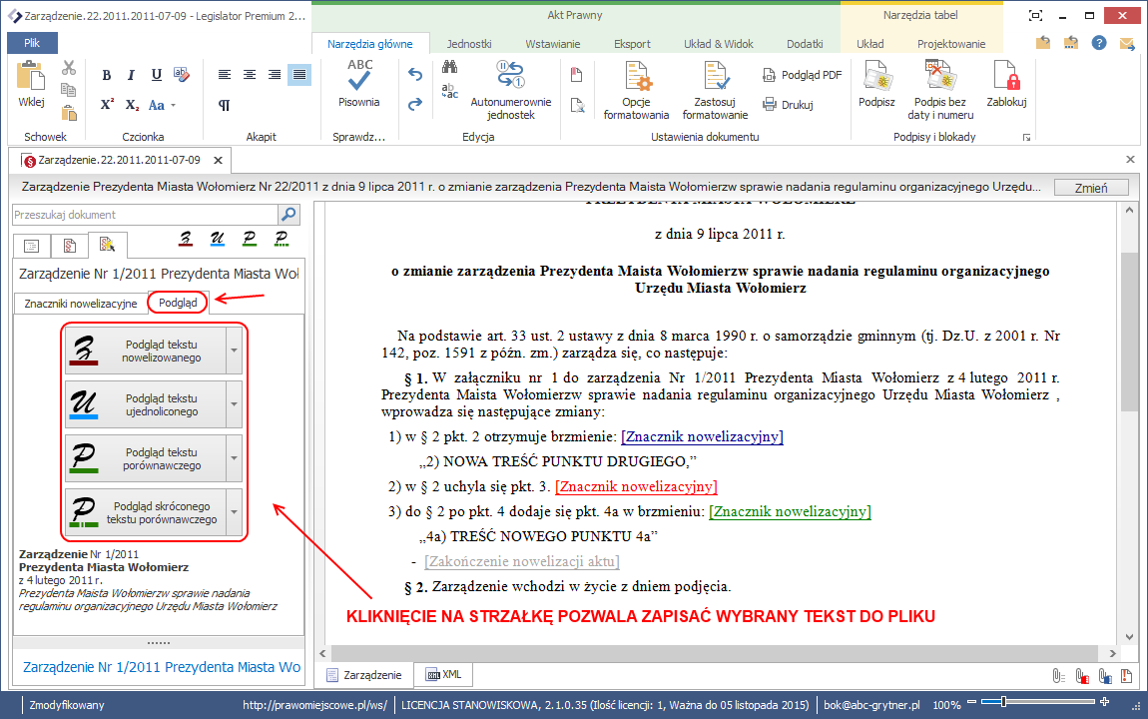Click Podgląd tekstu ujednoliconego button
1148x719 pixels.
(x=146, y=404)
